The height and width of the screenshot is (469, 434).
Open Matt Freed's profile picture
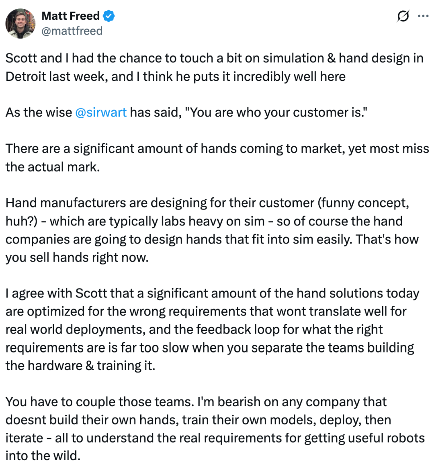(20, 23)
